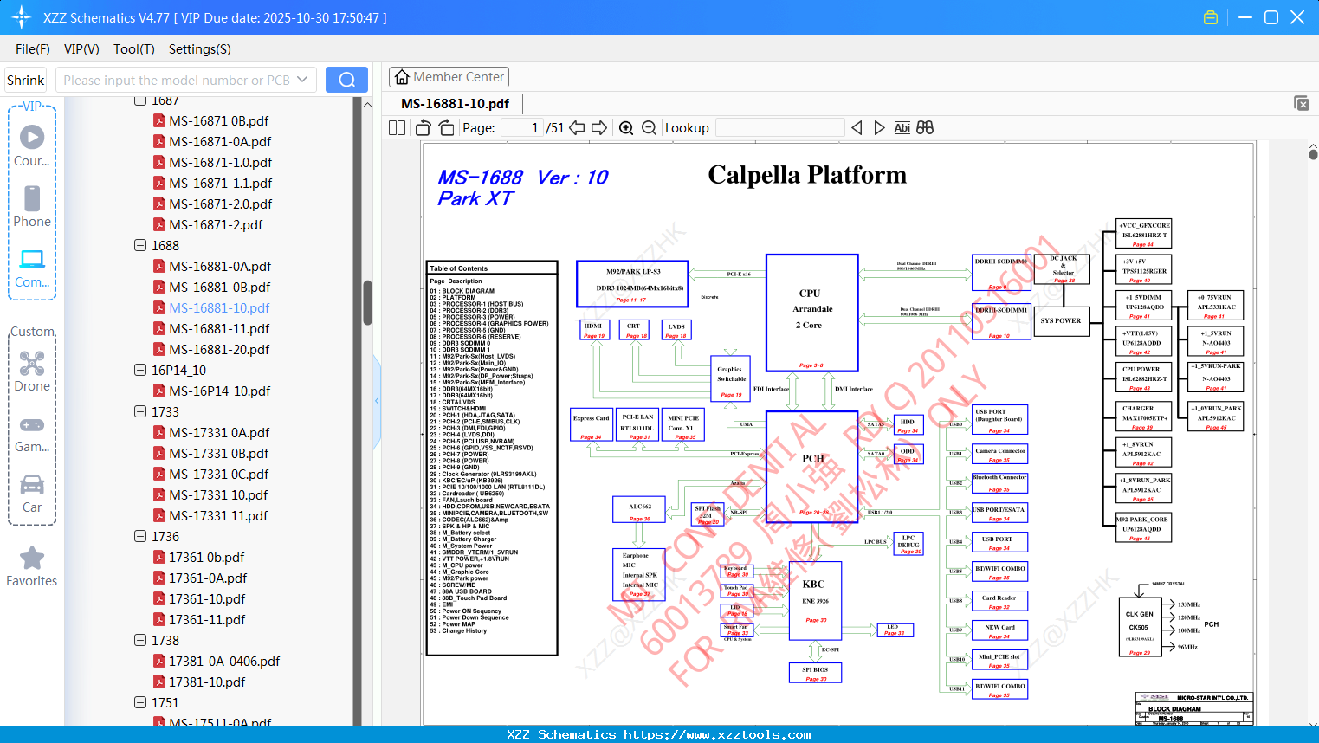The image size is (1319, 743).
Task: Collapse the 1733 folder
Action: point(140,411)
